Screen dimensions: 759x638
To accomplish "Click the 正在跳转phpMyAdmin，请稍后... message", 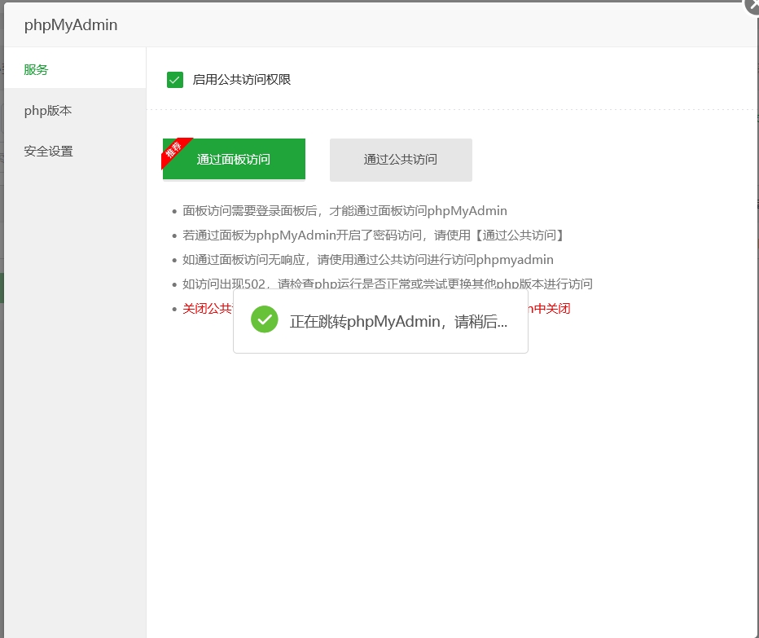I will [398, 321].
